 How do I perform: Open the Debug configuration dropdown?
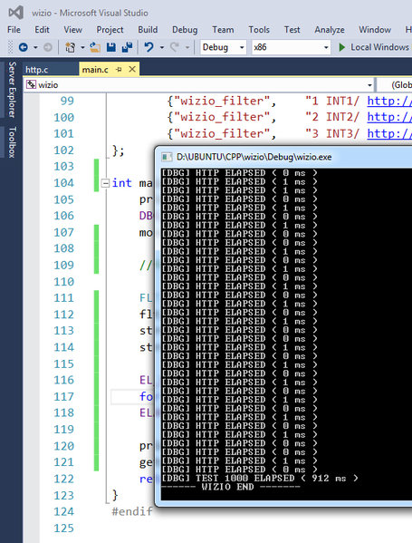pos(223,47)
